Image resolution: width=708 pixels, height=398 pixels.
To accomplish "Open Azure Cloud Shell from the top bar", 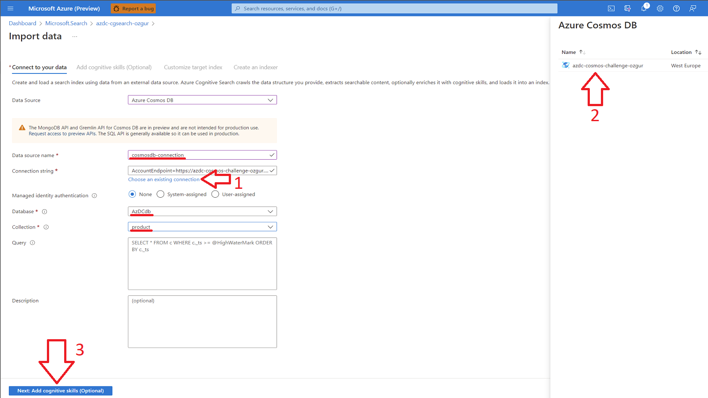I will coord(611,8).
